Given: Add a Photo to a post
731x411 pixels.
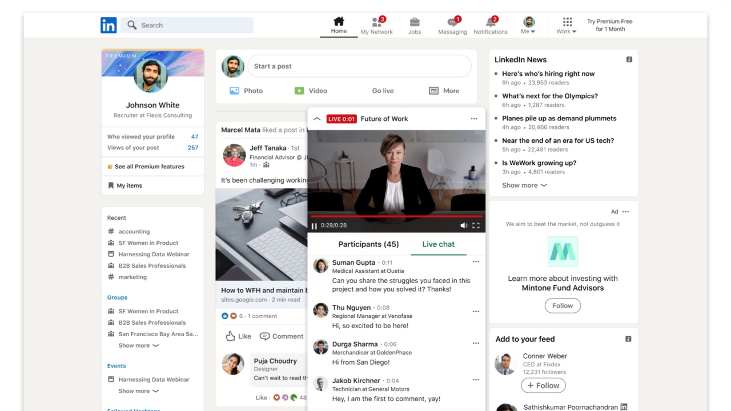Looking at the screenshot, I should click(x=246, y=91).
